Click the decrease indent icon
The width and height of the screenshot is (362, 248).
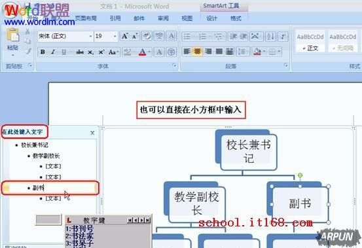(233, 37)
